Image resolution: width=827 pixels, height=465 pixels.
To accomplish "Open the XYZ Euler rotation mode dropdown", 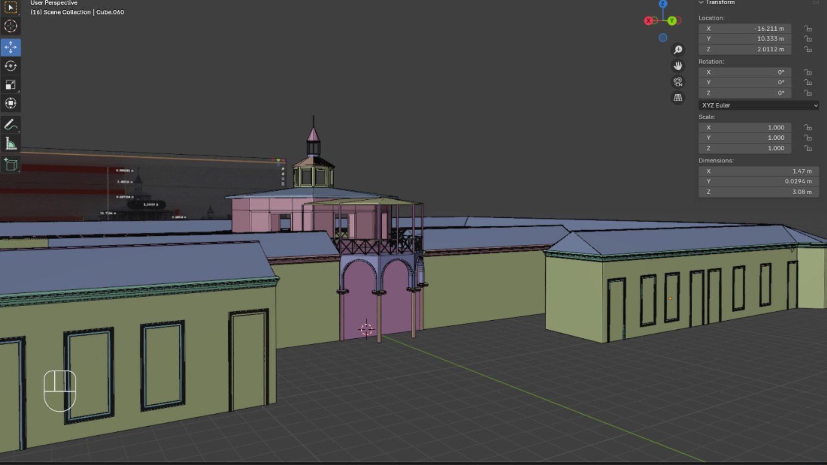I will (x=758, y=105).
